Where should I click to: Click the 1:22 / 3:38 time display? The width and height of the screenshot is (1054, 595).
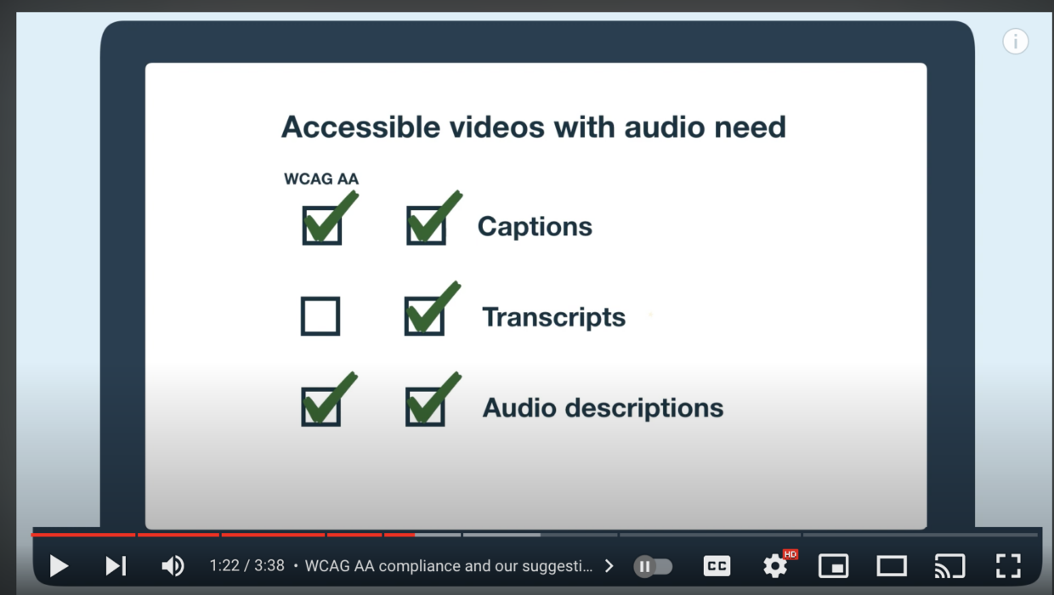247,565
